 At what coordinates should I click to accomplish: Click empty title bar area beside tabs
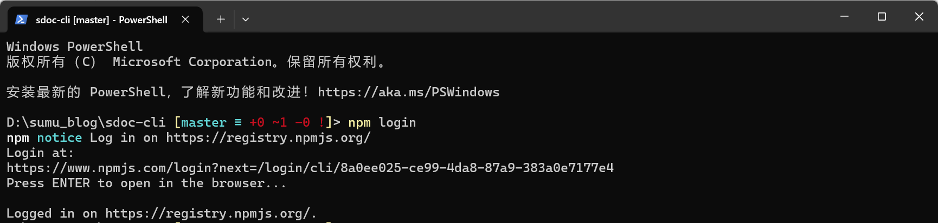pyautogui.click(x=537, y=17)
